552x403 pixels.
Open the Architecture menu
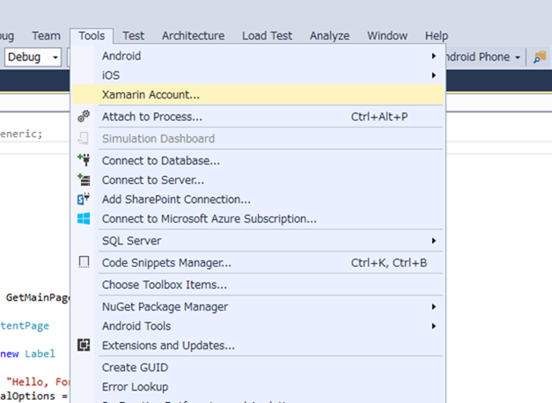pos(193,35)
